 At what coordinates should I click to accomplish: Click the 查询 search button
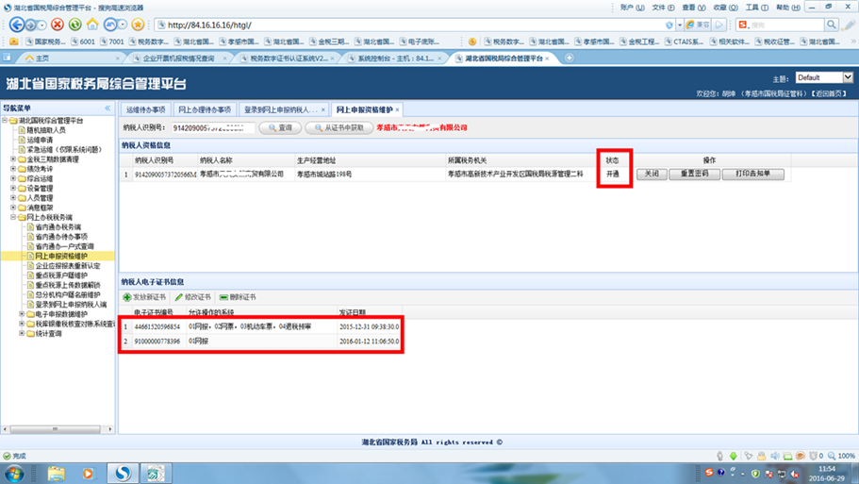pos(280,127)
